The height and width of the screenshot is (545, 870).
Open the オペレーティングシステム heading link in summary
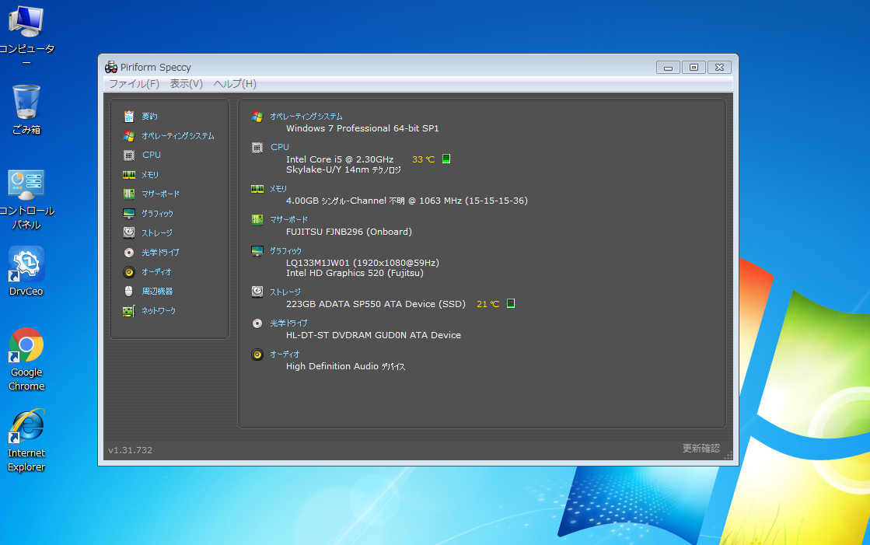click(x=306, y=117)
